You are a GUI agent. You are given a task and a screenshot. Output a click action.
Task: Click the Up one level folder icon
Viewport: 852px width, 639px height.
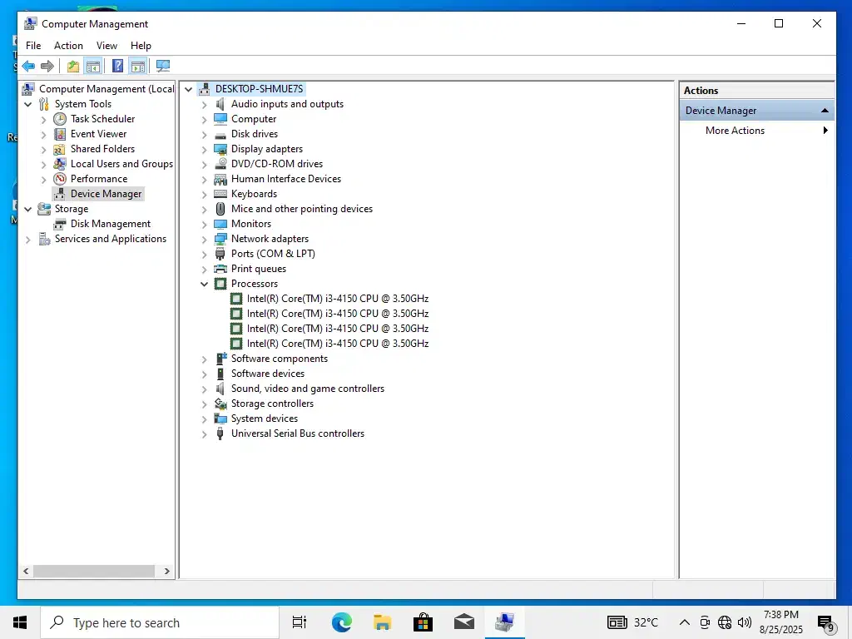click(73, 67)
